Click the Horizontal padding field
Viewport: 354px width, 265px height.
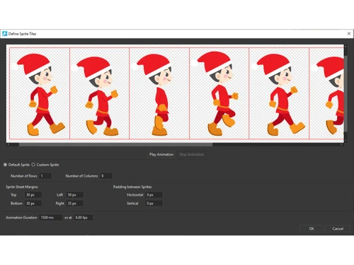click(x=154, y=195)
